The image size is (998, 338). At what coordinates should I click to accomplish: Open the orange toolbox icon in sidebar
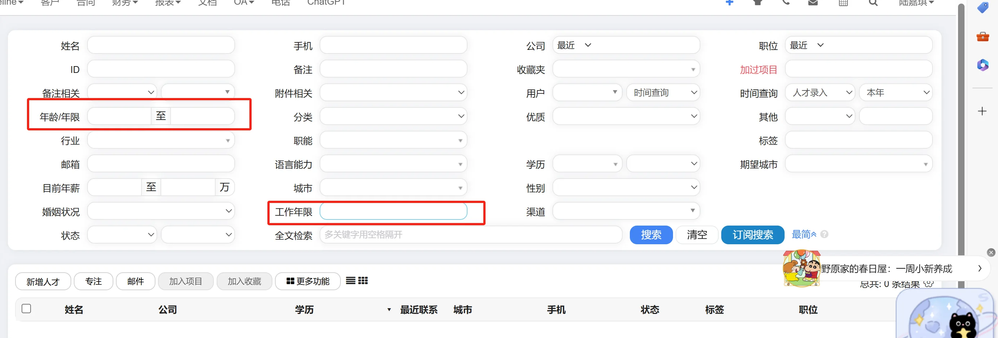point(983,37)
